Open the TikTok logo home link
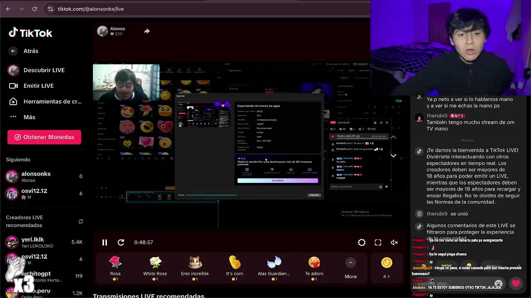The height and width of the screenshot is (298, 531). click(x=31, y=33)
